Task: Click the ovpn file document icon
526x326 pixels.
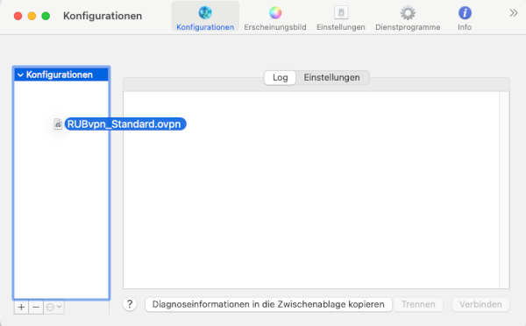Action: click(x=58, y=124)
